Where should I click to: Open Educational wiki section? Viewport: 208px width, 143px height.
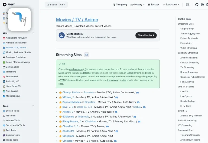[12, 77]
